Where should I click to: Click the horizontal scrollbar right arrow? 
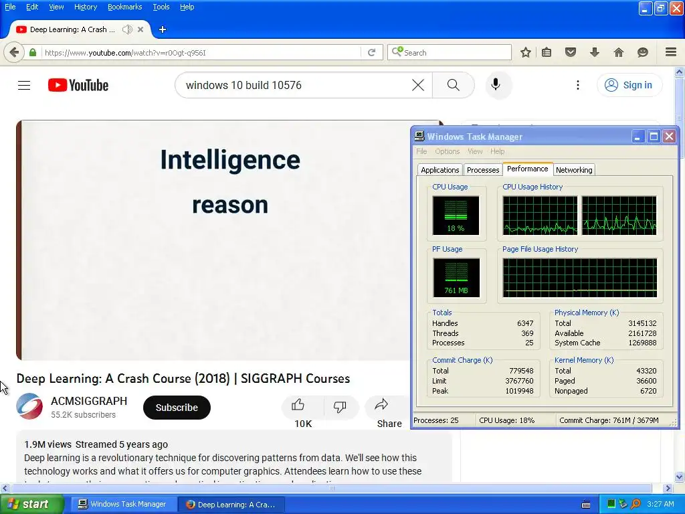668,488
